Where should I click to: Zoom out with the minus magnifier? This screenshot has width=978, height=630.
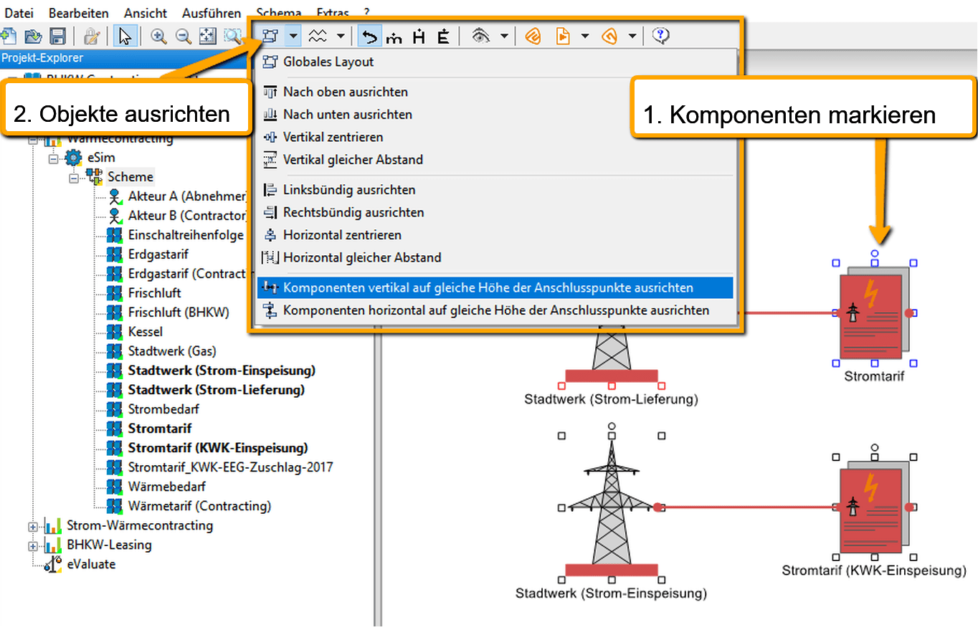(184, 36)
